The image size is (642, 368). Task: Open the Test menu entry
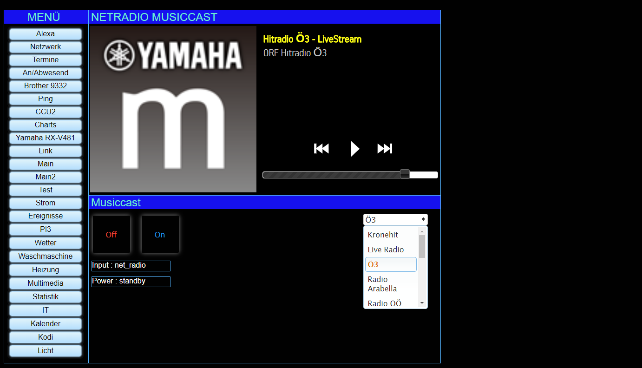click(46, 190)
